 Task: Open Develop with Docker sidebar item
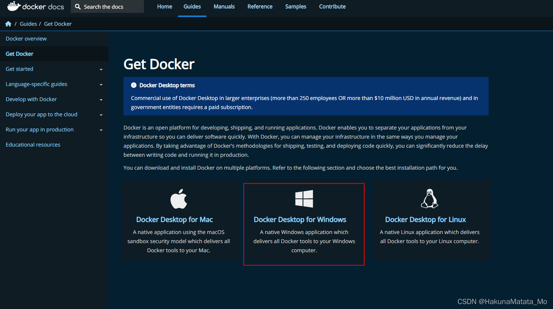(31, 99)
